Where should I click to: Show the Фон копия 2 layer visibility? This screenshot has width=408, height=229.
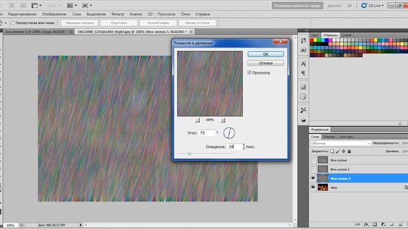point(313,169)
